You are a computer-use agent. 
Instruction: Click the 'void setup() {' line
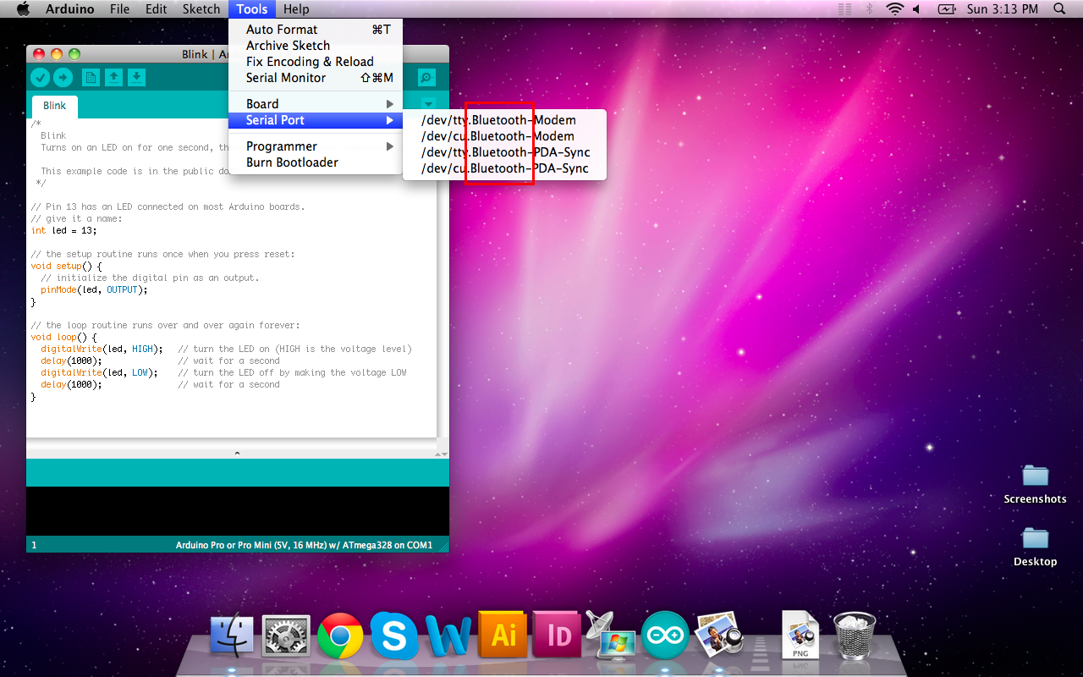click(66, 266)
